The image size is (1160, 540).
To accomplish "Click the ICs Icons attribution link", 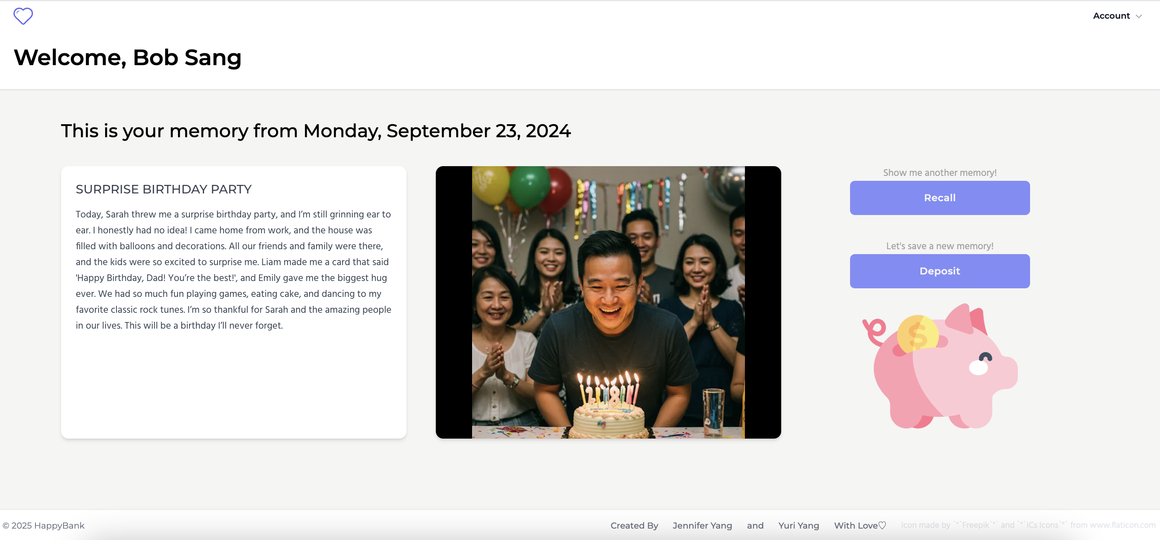I will coord(1041,525).
